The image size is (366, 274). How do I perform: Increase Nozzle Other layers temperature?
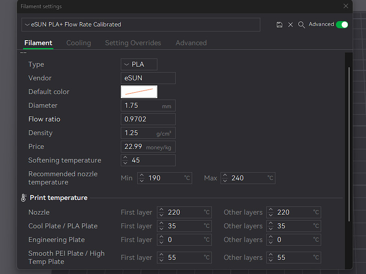(271, 210)
